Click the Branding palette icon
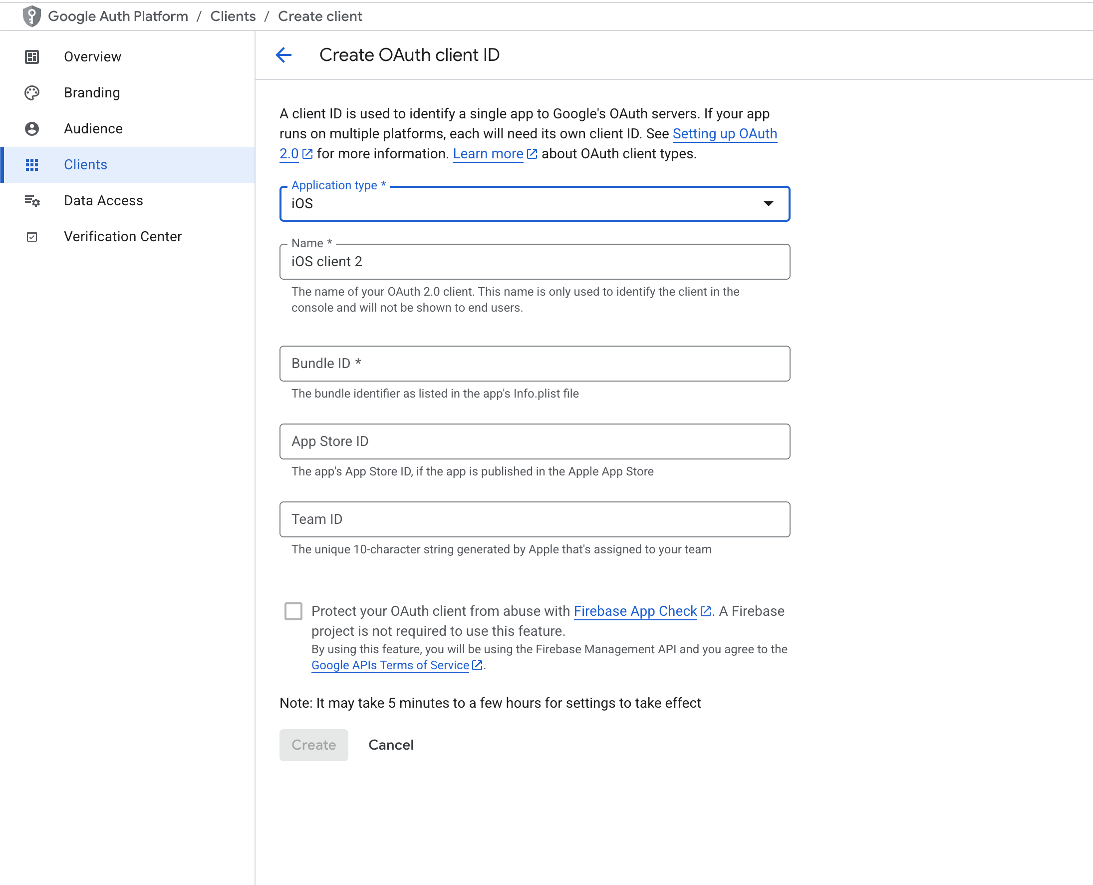 click(31, 93)
